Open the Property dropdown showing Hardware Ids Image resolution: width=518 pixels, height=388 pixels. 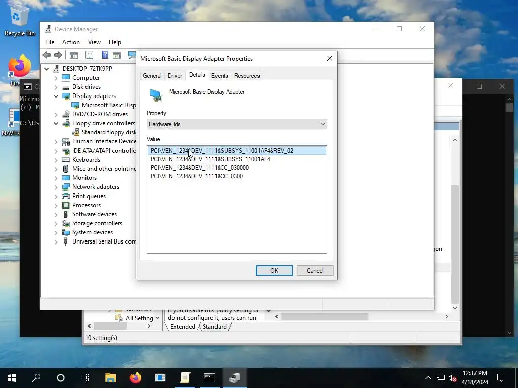(237, 124)
